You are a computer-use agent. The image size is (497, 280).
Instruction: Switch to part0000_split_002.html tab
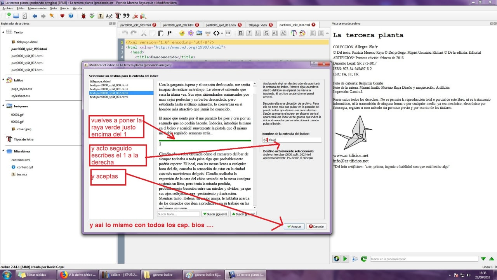pos(181,25)
